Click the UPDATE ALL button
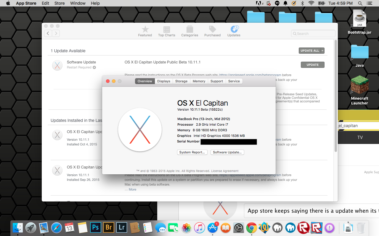The width and height of the screenshot is (379, 236). point(310,51)
